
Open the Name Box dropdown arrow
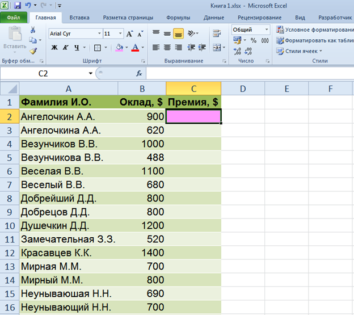pyautogui.click(x=91, y=74)
